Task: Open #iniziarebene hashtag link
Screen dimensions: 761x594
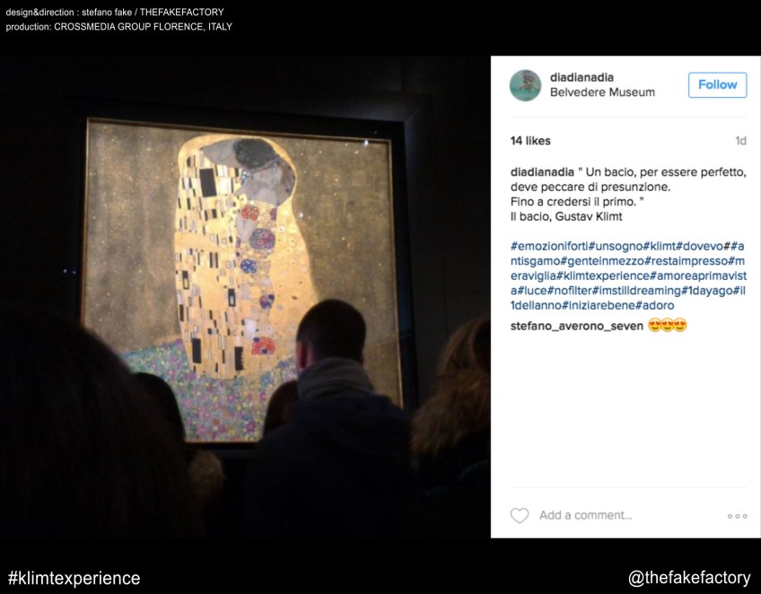Action: [x=599, y=305]
